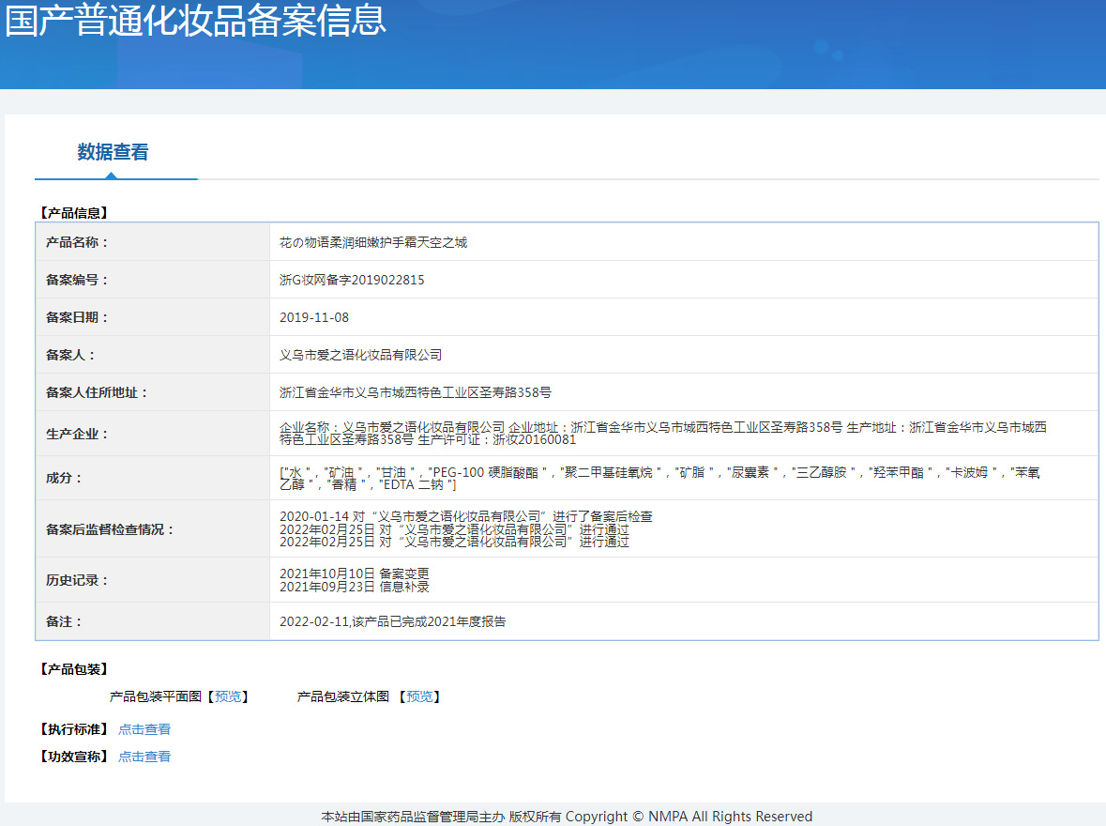Select the 2020-01-14 inspection record line
1106x826 pixels.
(x=465, y=517)
